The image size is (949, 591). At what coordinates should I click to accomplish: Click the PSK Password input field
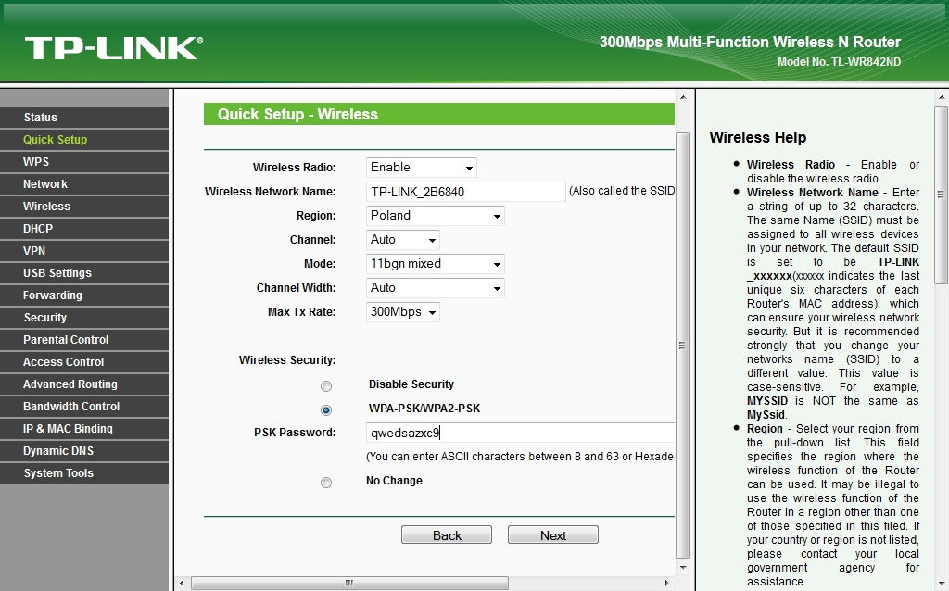point(521,434)
